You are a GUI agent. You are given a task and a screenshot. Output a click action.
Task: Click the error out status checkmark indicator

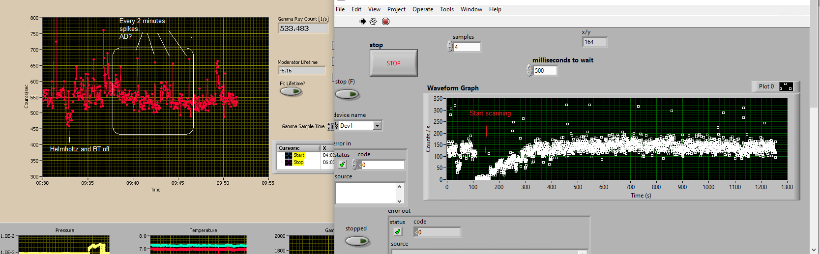[x=398, y=232]
